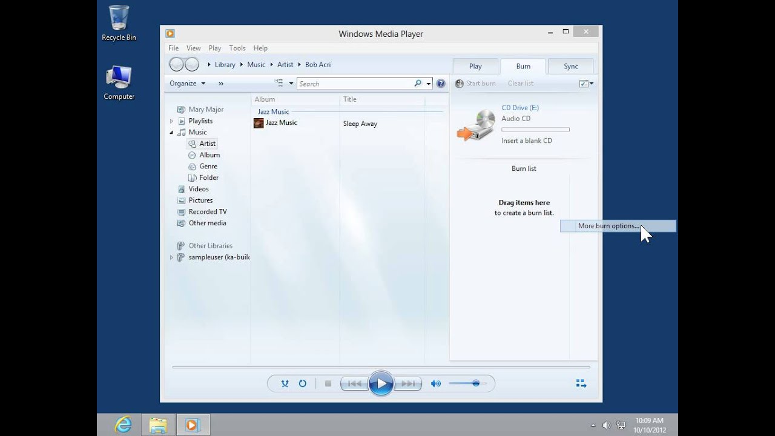Open the Organize dropdown
The image size is (775, 436).
[x=187, y=84]
